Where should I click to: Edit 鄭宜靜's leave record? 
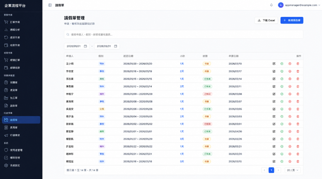pyautogui.click(x=274, y=132)
